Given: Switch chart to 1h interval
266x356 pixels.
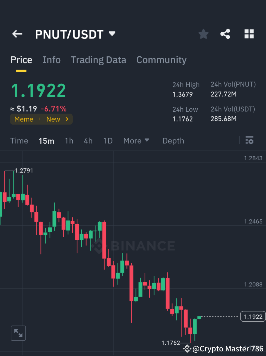Looking at the screenshot, I should point(69,141).
